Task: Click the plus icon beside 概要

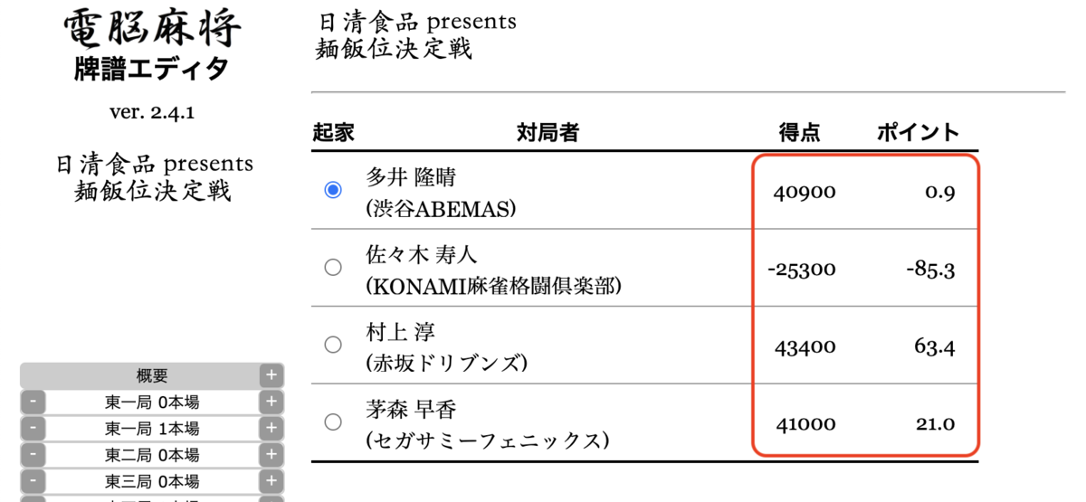Action: [x=271, y=376]
